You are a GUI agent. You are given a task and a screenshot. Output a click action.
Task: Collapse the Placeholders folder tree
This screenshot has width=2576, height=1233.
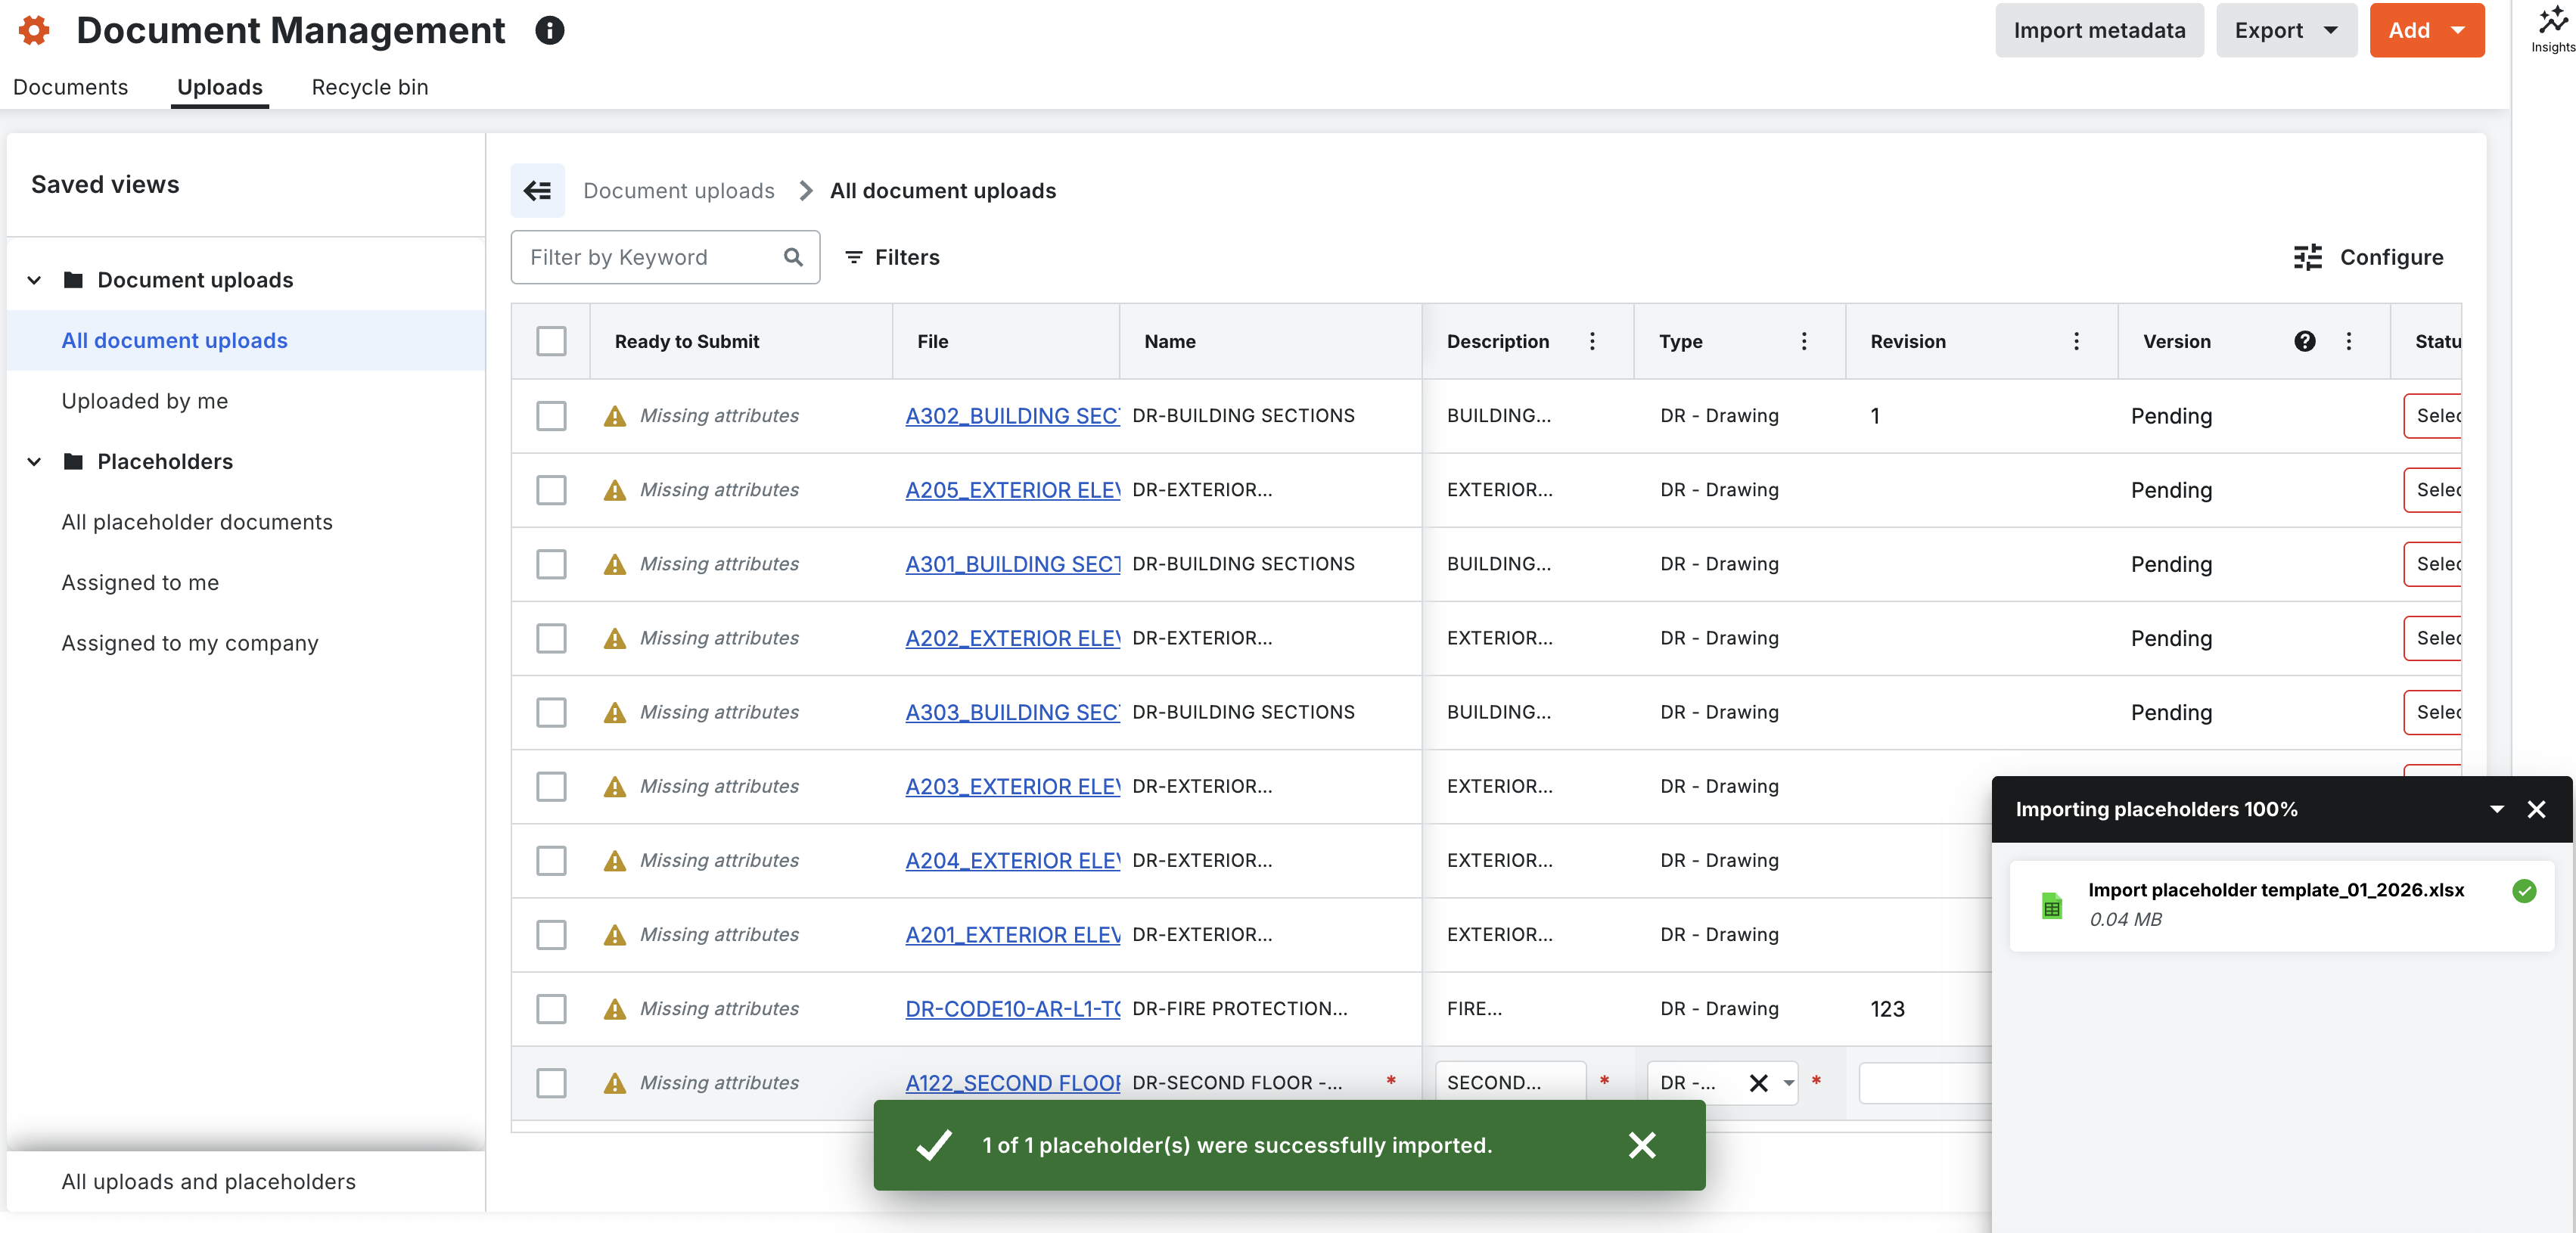tap(34, 461)
